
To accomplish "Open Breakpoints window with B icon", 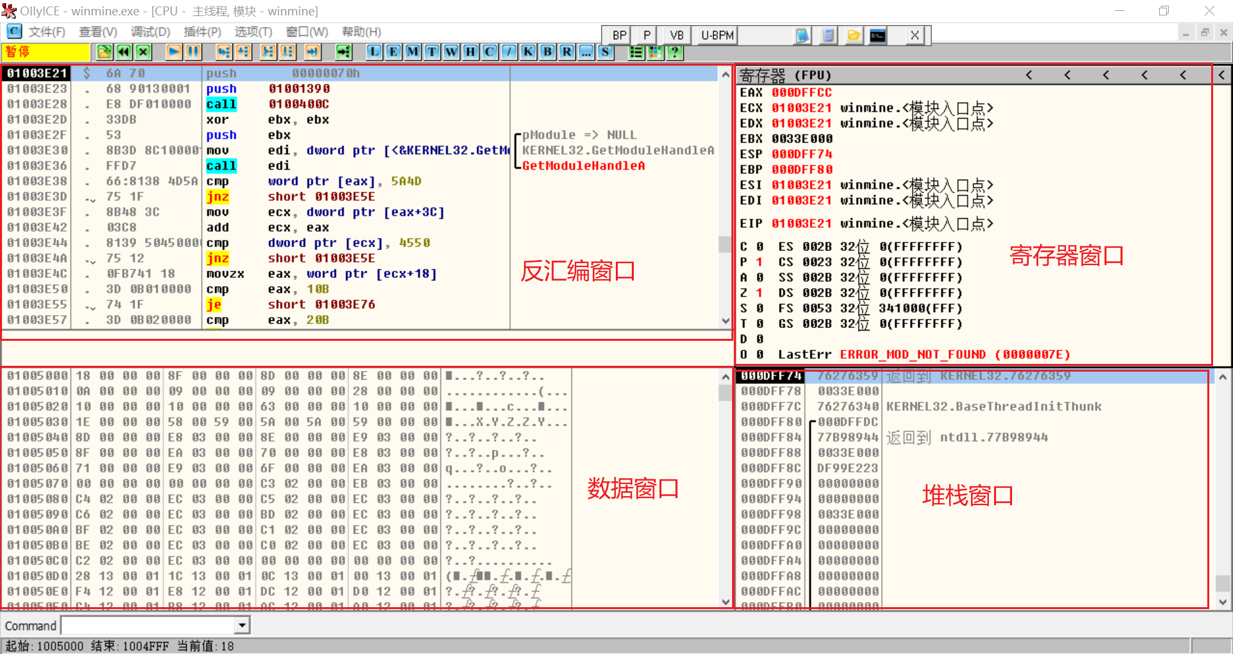I will tap(548, 52).
